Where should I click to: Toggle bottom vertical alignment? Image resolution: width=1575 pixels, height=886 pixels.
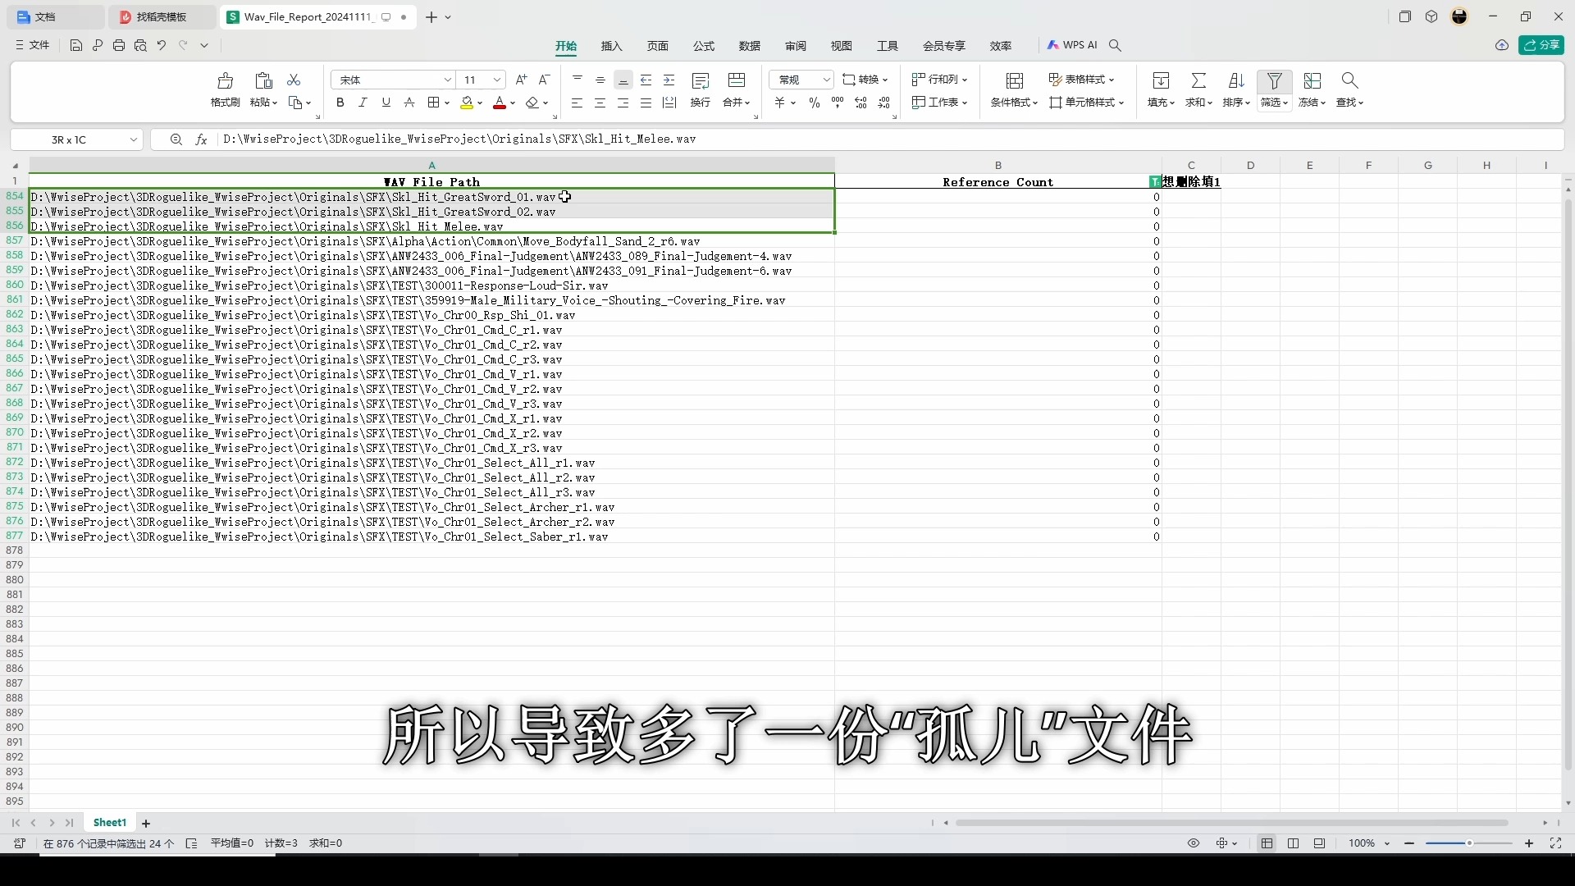pos(623,80)
